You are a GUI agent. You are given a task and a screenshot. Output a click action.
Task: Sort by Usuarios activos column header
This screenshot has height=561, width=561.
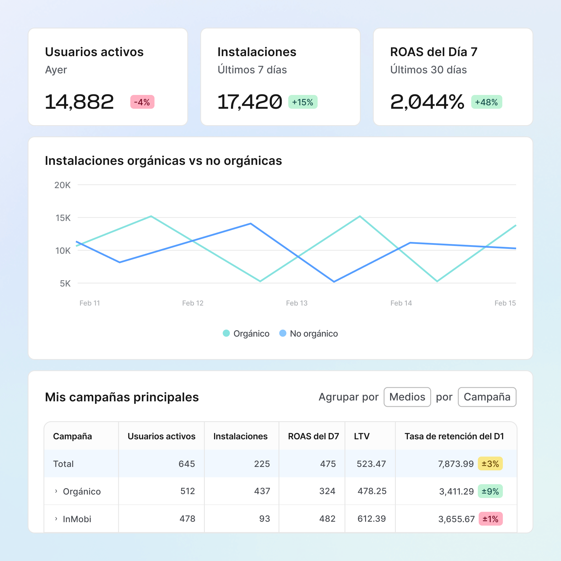click(x=161, y=436)
